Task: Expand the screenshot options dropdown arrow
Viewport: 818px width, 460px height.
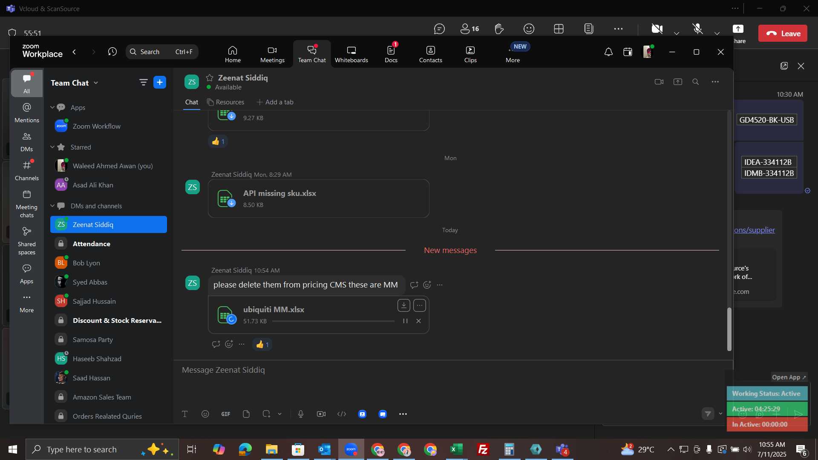Action: pyautogui.click(x=280, y=414)
